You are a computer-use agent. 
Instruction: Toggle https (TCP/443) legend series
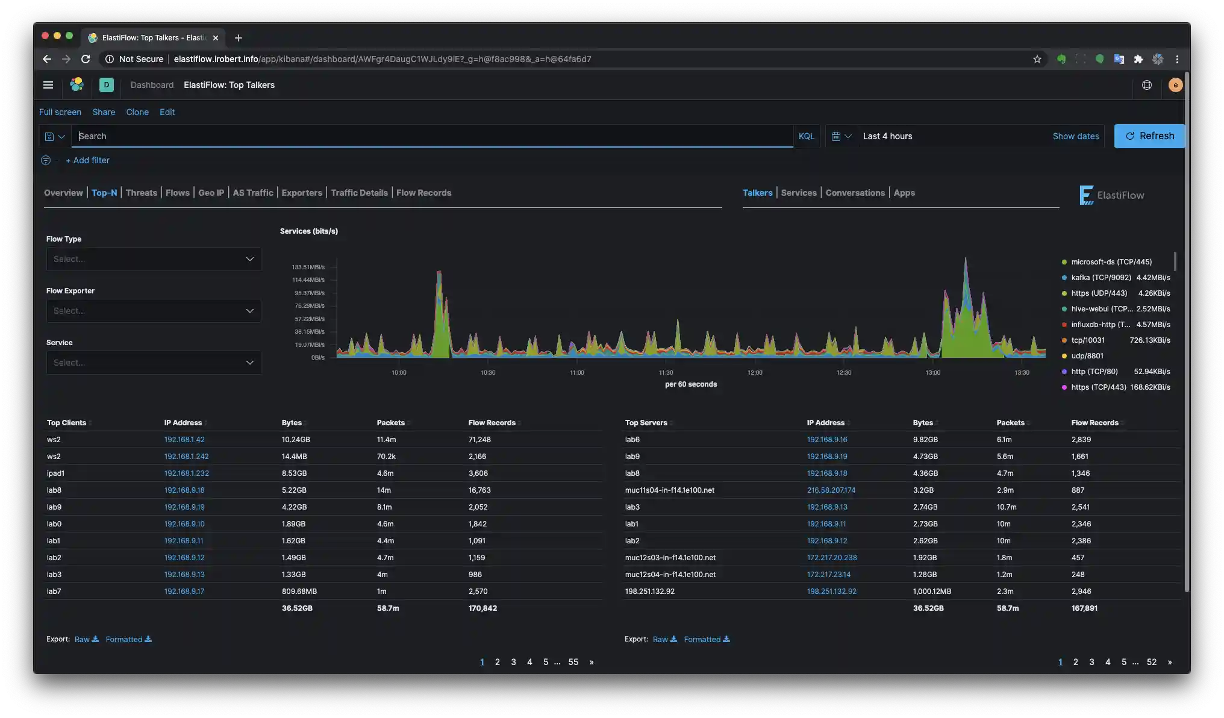pyautogui.click(x=1098, y=387)
